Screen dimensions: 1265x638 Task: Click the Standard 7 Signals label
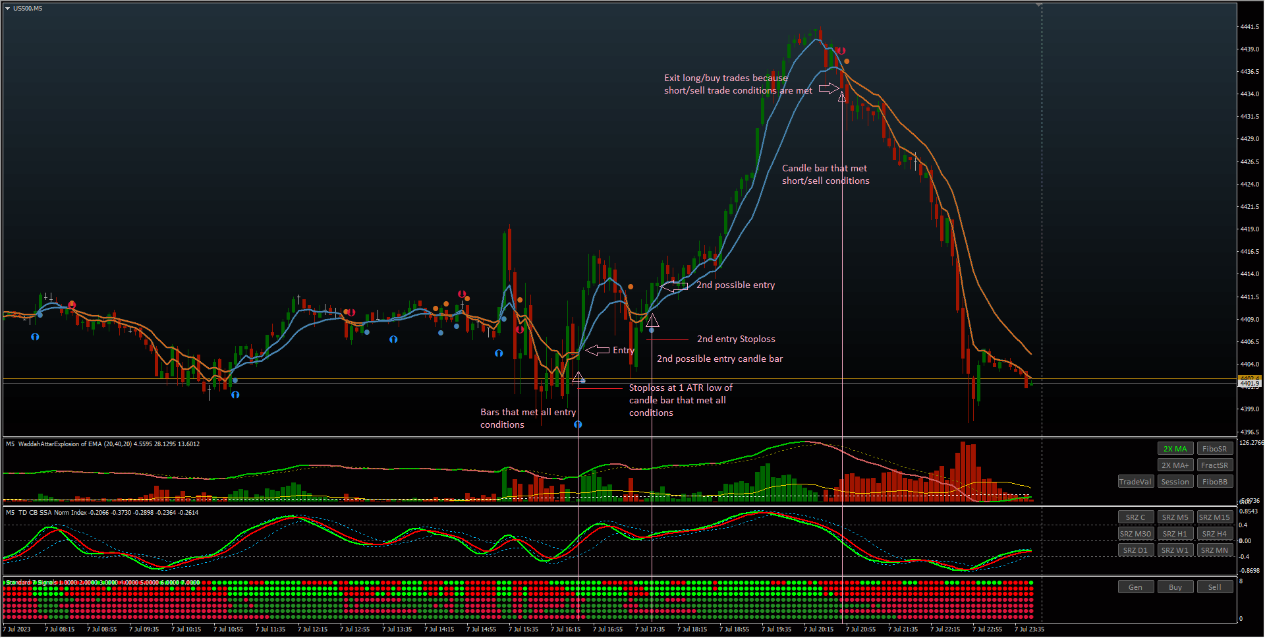pos(103,583)
